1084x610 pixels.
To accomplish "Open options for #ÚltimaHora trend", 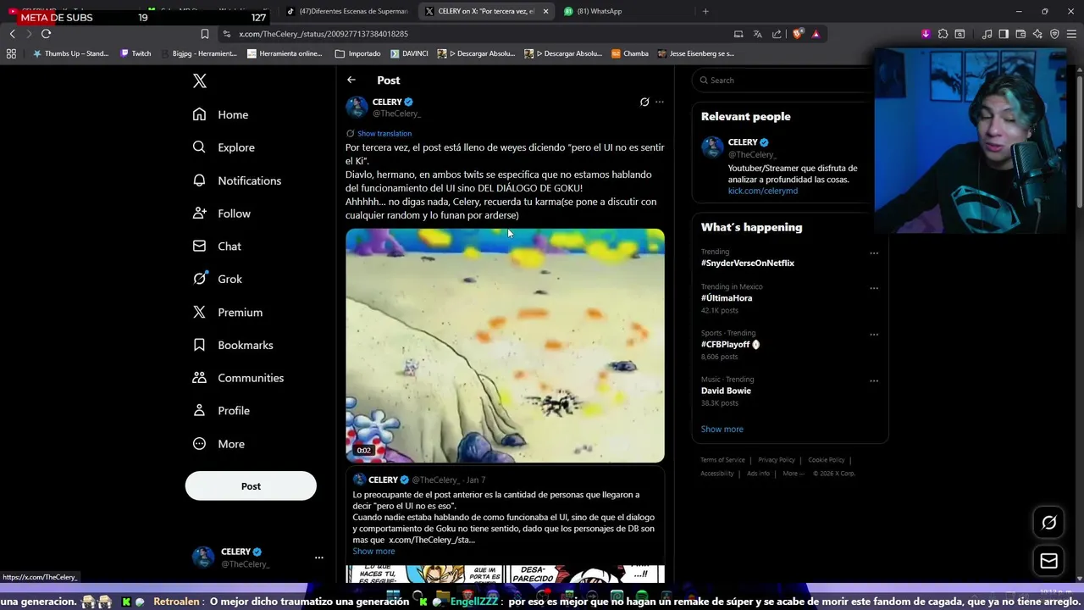I will coord(874,288).
